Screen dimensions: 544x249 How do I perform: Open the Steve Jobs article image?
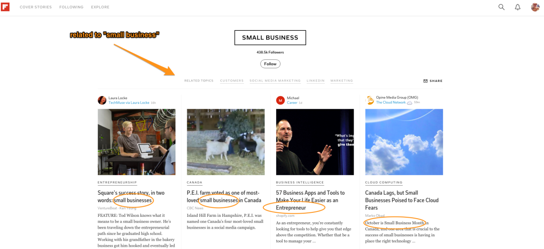tap(315, 142)
